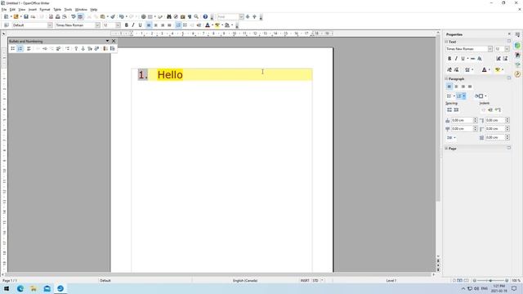
Task: Click the yellow highlighting swatch in sidebar
Action: [498, 69]
